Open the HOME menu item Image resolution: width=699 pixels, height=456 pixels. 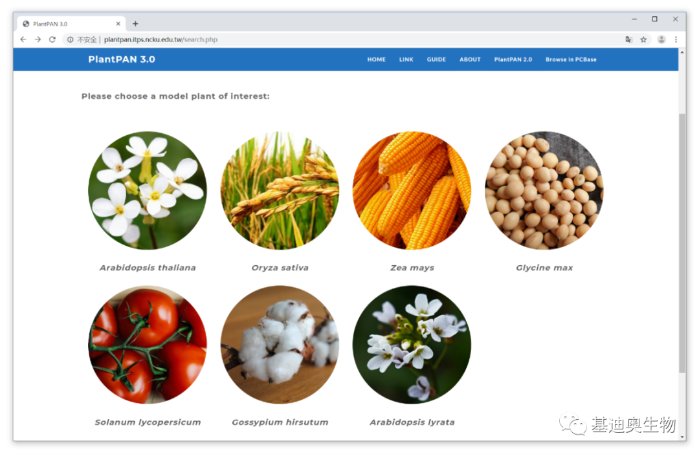tap(376, 60)
